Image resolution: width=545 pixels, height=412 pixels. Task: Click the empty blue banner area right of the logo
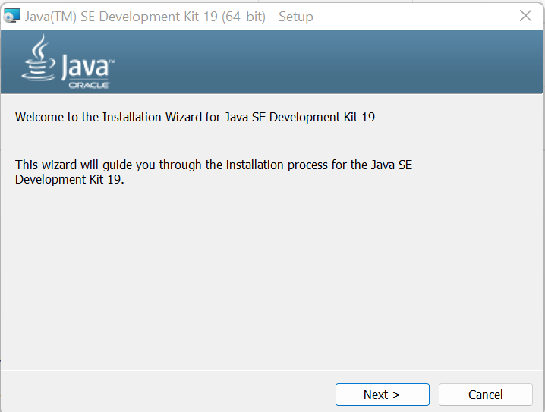coord(326,61)
